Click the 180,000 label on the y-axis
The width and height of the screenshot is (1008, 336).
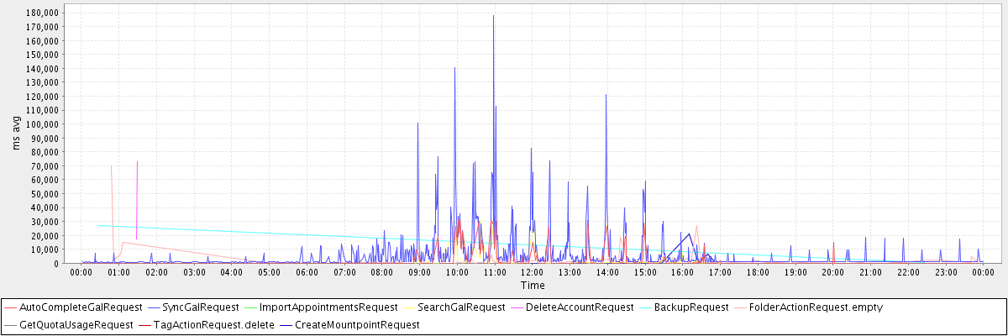(x=42, y=13)
